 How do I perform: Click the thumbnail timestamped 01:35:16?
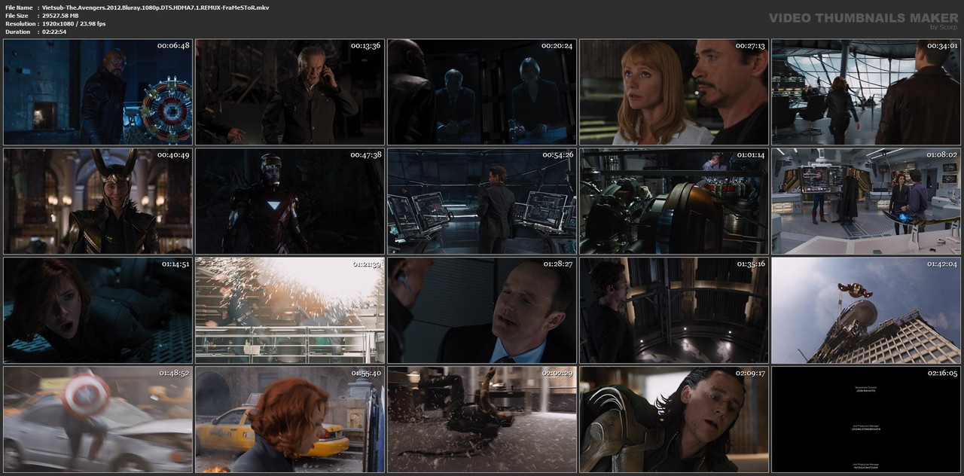point(674,310)
